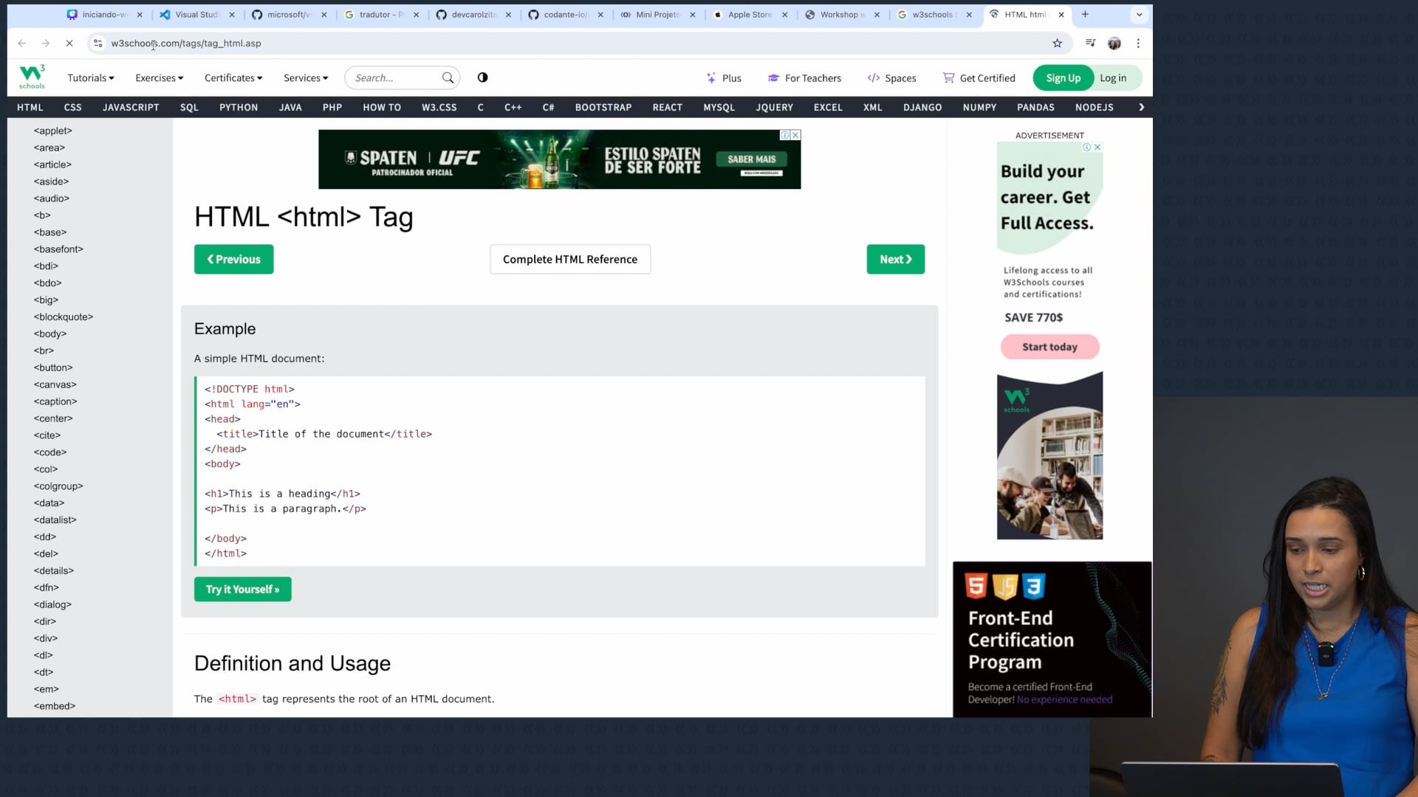1418x797 pixels.
Task: Open the tab search dropdown arrow
Action: point(1139,14)
